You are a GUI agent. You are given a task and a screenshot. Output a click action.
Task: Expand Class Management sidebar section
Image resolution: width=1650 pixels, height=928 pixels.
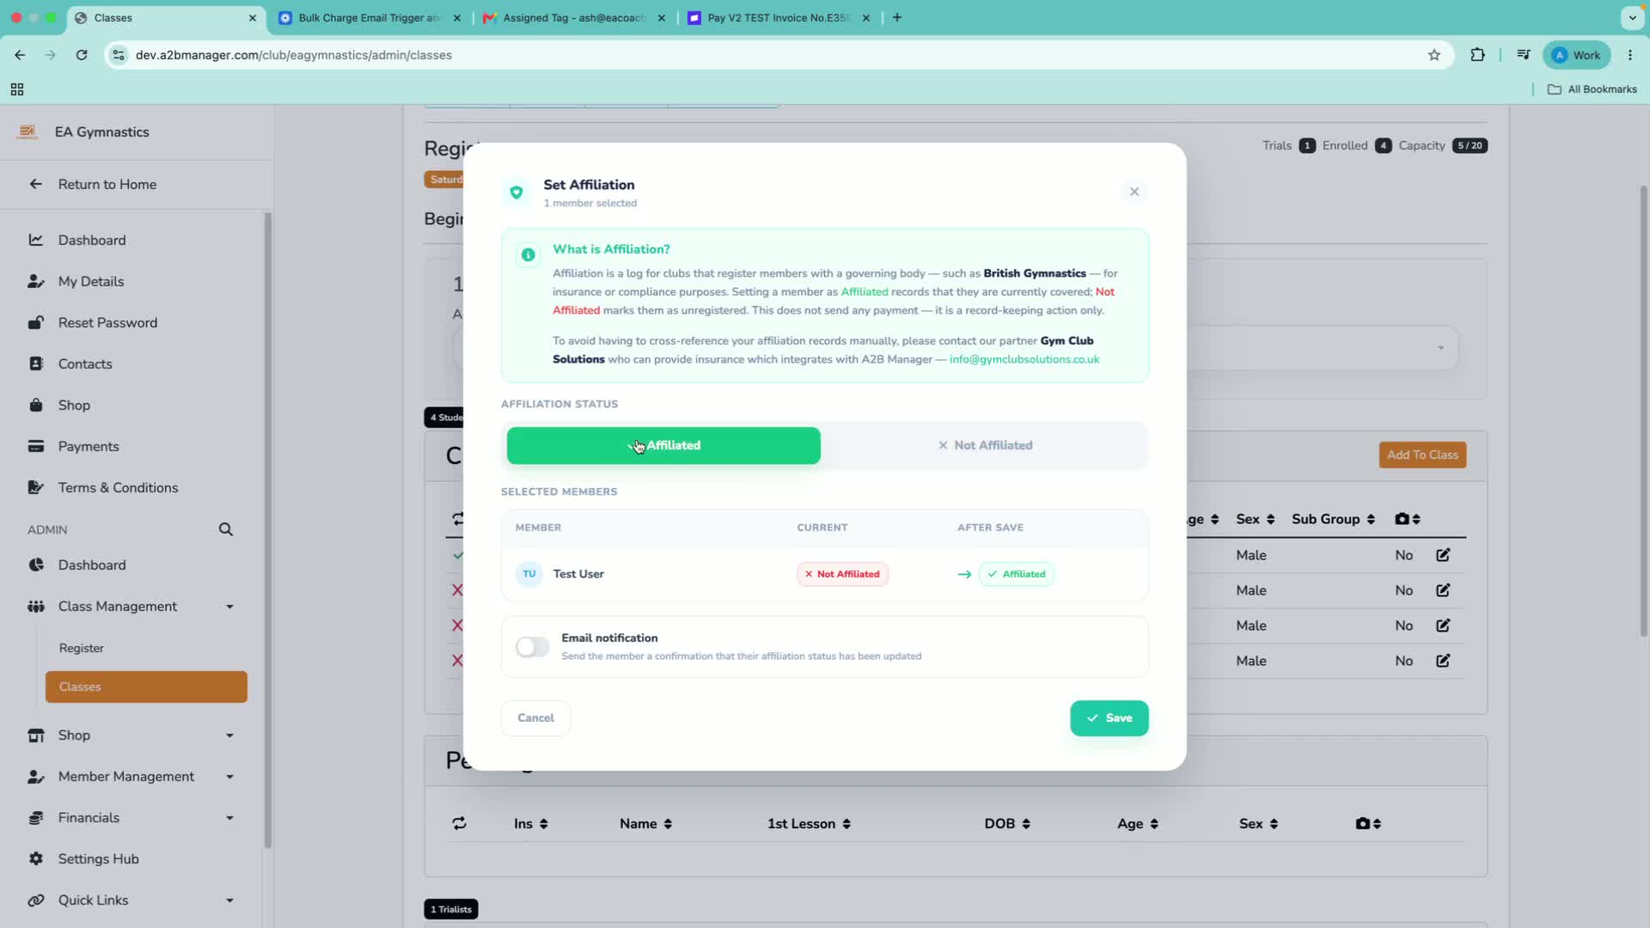131,607
